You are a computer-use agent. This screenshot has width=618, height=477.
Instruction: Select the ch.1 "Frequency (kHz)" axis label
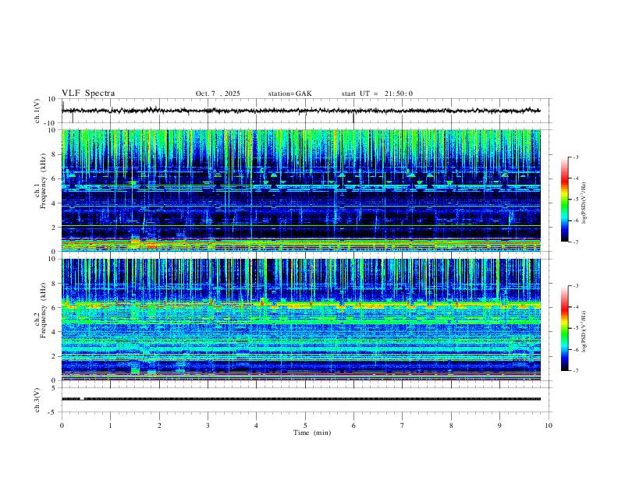click(43, 181)
